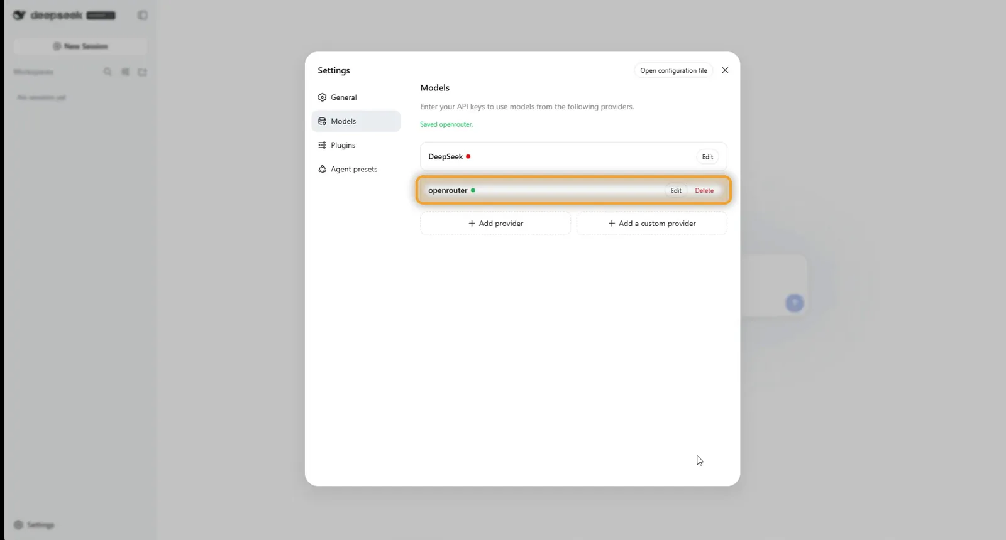
Task: Select the Models settings section
Action: (356, 121)
